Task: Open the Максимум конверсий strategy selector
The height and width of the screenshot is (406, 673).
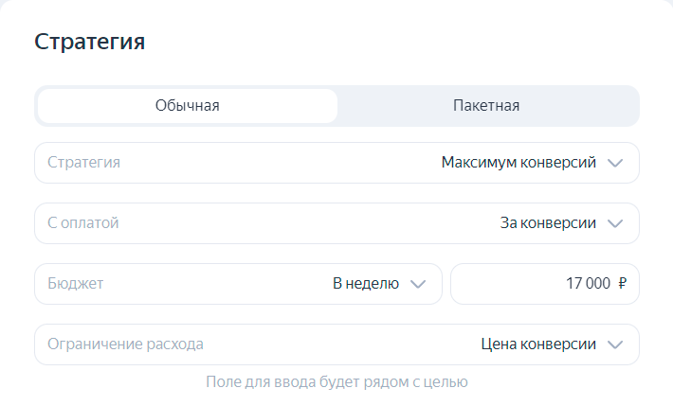Action: pyautogui.click(x=518, y=163)
